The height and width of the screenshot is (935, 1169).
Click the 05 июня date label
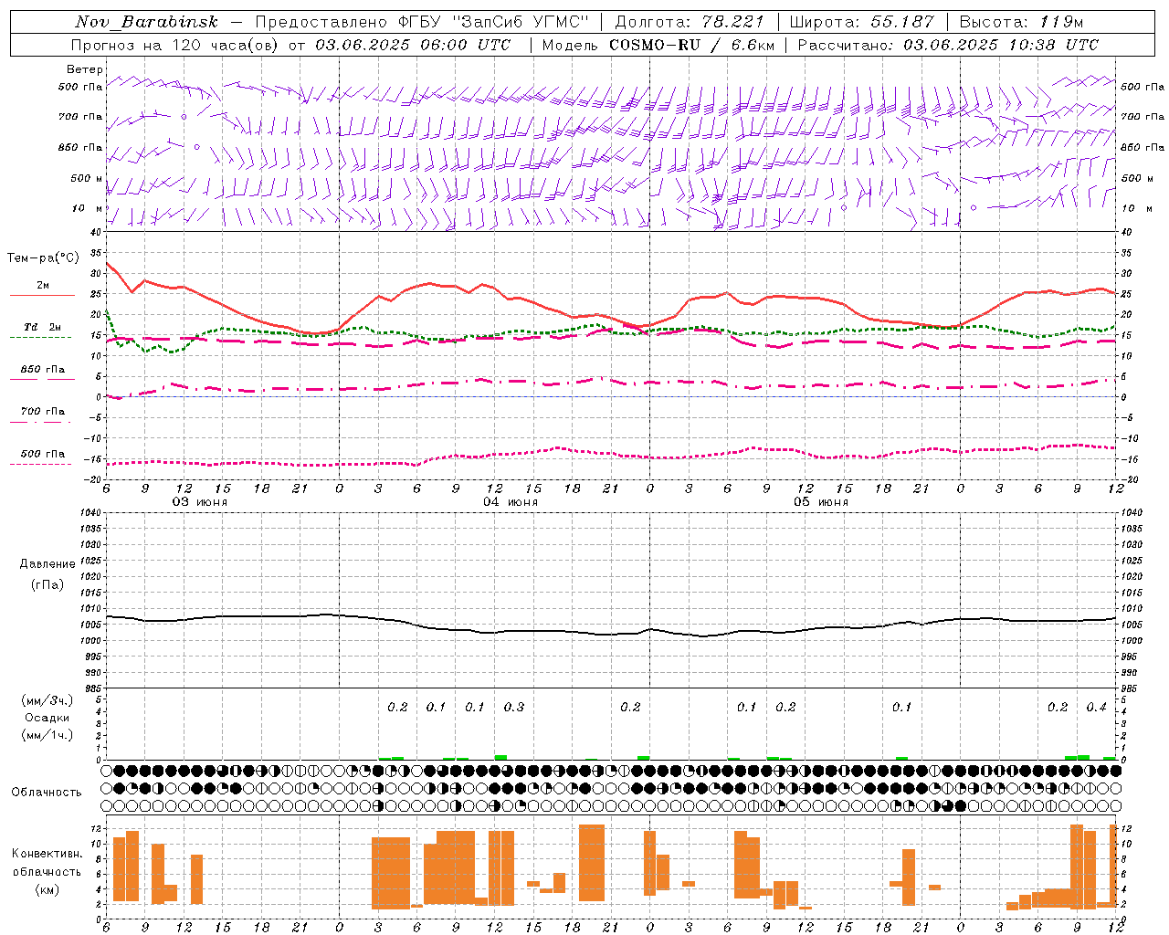coord(821,502)
